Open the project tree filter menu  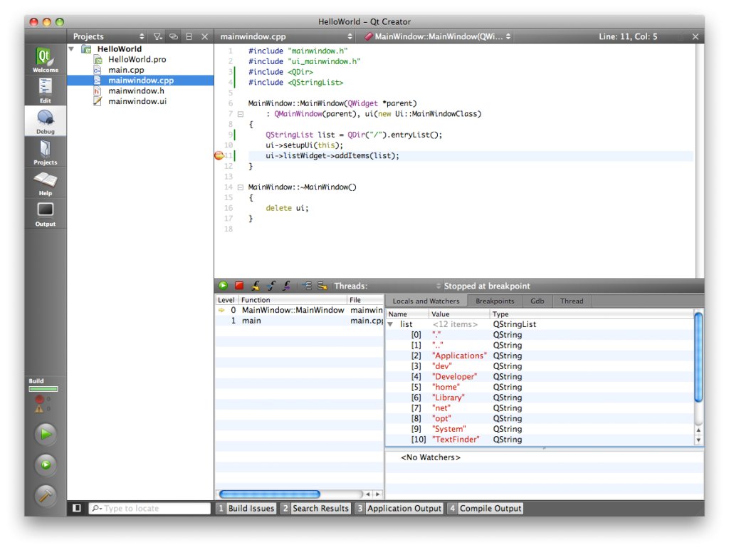pos(158,36)
